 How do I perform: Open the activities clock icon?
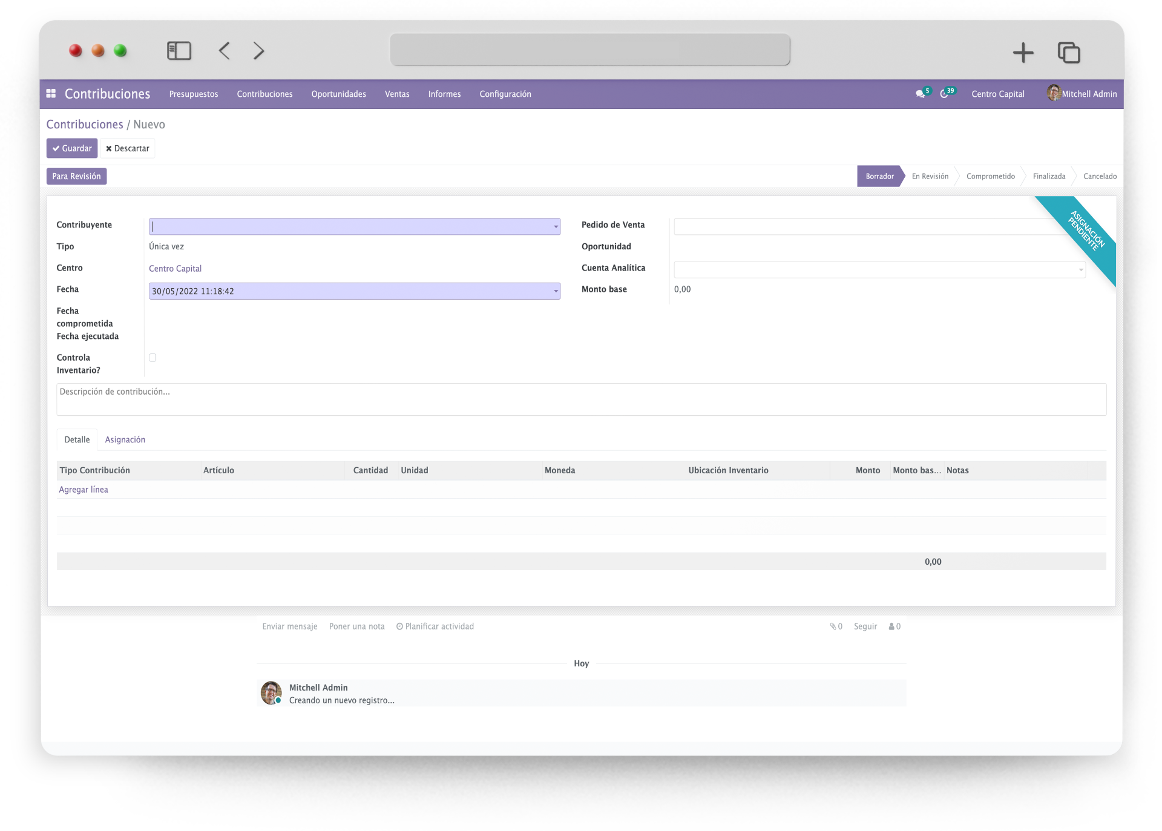pos(944,94)
